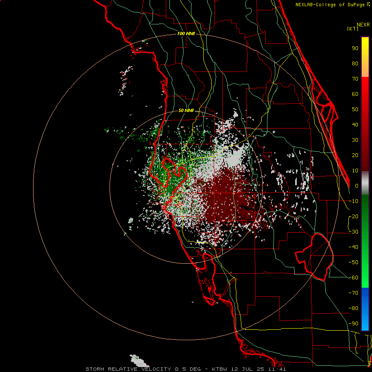Screen dimensions: 372x372
Task: Click the orange segment of velocity color bar
Action: (x=365, y=69)
